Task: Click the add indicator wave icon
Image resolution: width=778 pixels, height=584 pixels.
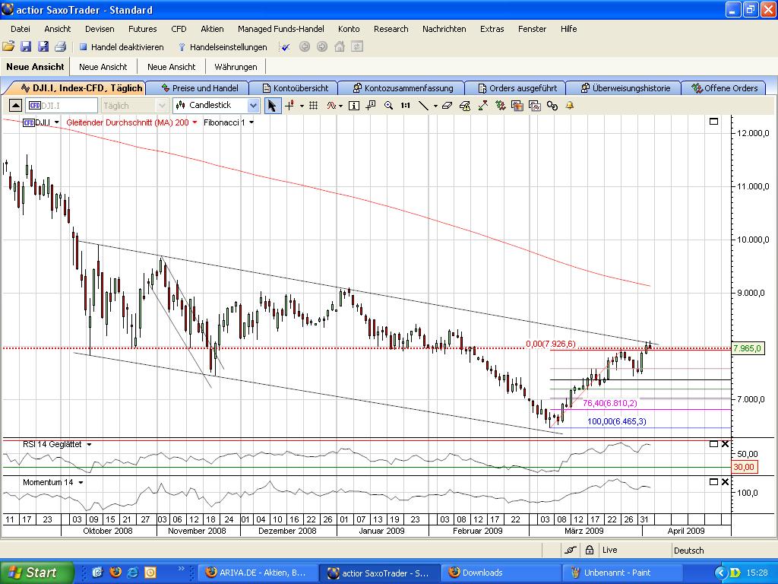Action: click(331, 105)
